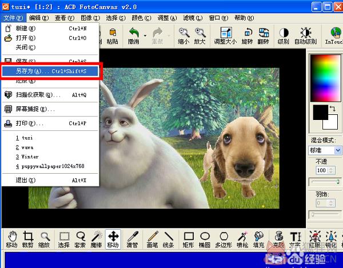Choose Exit (退出) from File menu
The width and height of the screenshot is (343, 268).
[x=50, y=181]
